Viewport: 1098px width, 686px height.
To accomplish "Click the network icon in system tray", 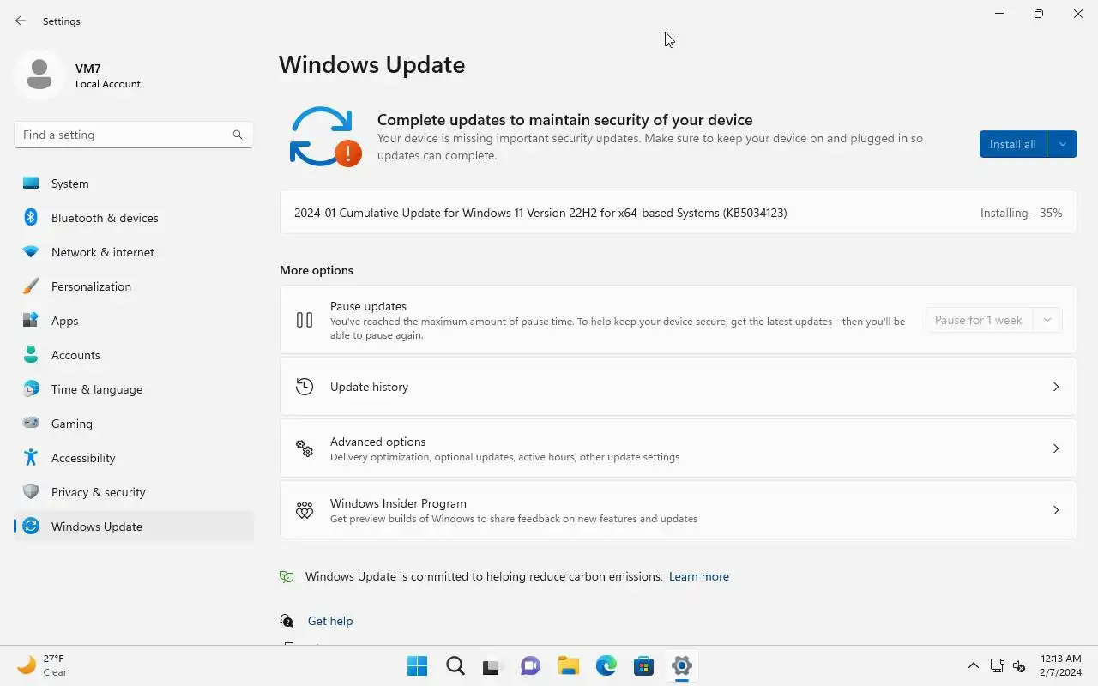I will [x=997, y=665].
